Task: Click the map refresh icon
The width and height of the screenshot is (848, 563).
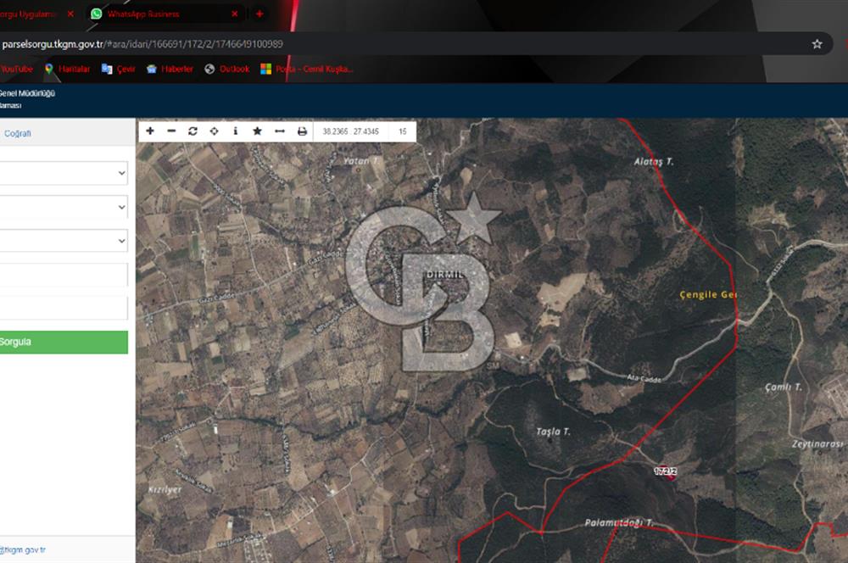Action: (192, 131)
